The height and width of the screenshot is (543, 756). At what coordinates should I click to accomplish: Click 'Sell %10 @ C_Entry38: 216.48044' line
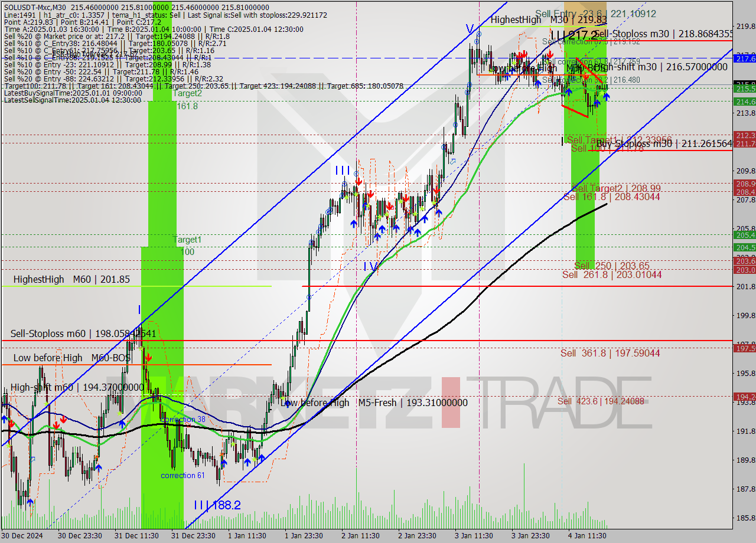coord(115,43)
